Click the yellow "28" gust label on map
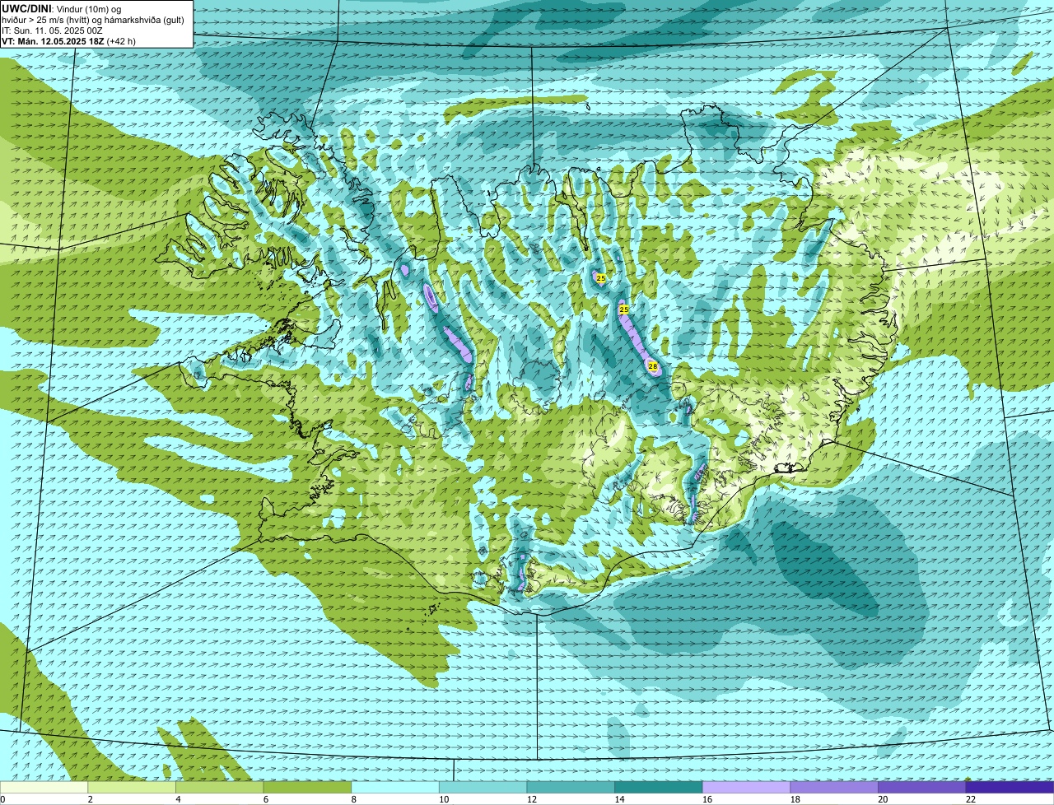The width and height of the screenshot is (1054, 805). click(x=653, y=365)
